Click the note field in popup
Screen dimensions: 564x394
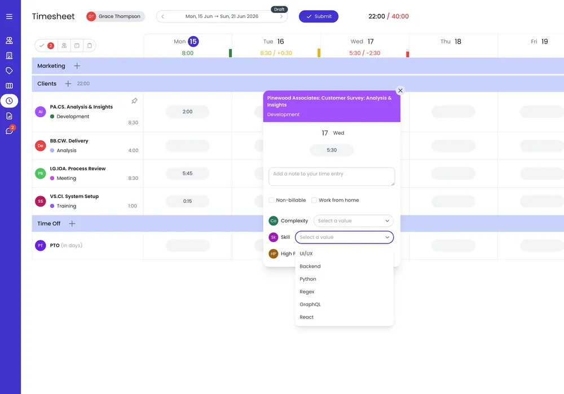coord(332,176)
